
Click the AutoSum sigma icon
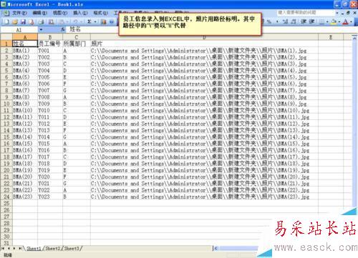pyautogui.click(x=89, y=22)
